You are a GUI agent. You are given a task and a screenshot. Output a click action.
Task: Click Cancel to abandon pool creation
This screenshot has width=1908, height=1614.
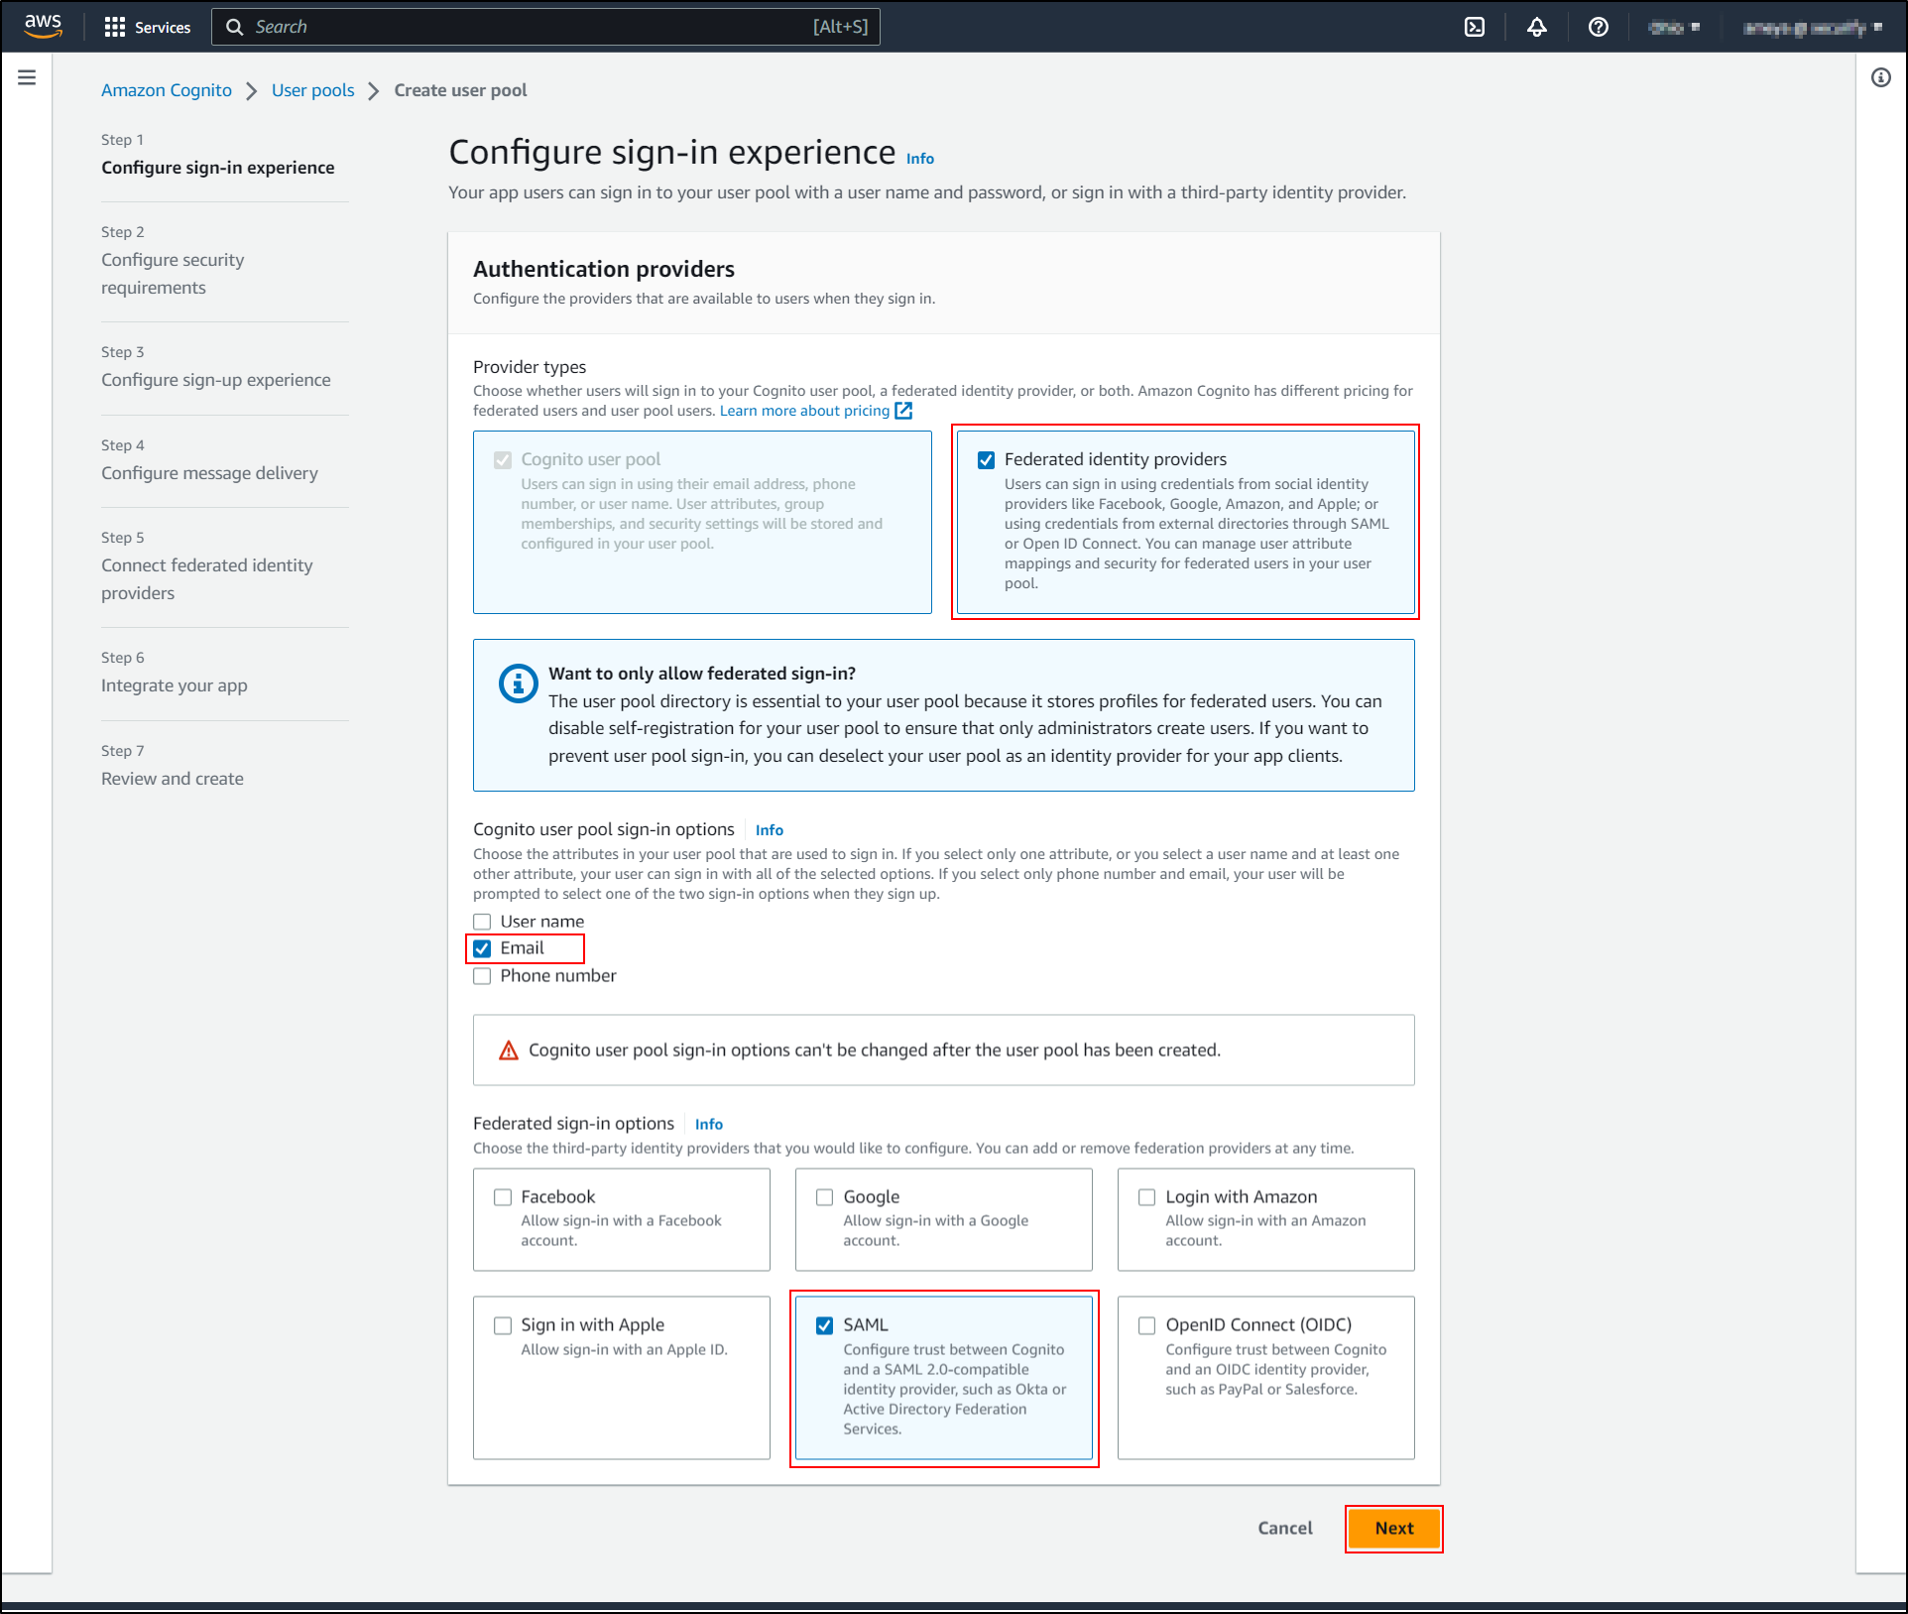click(x=1284, y=1528)
